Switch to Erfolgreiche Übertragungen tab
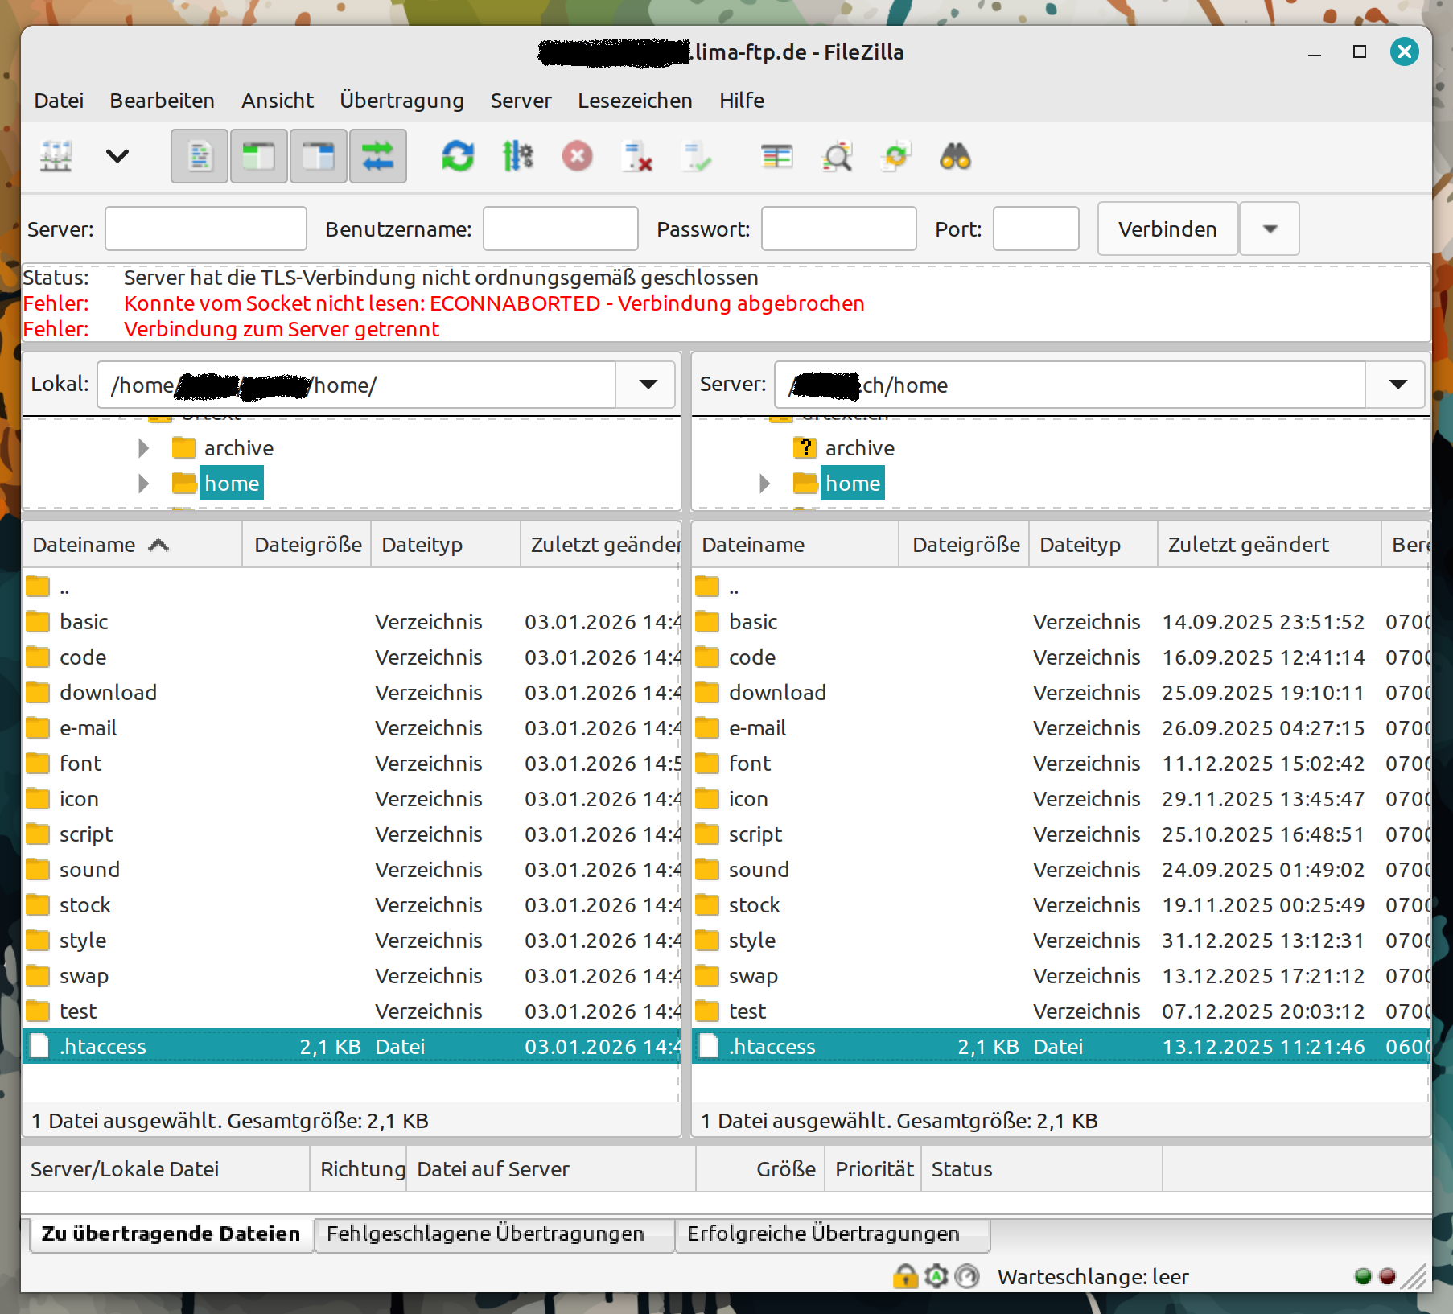 coord(833,1234)
